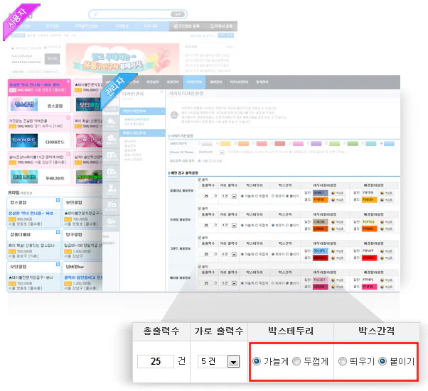Select the 커뮤니티관리 admin tab
Image resolution: width=428 pixels, height=391 pixels.
coord(239,82)
